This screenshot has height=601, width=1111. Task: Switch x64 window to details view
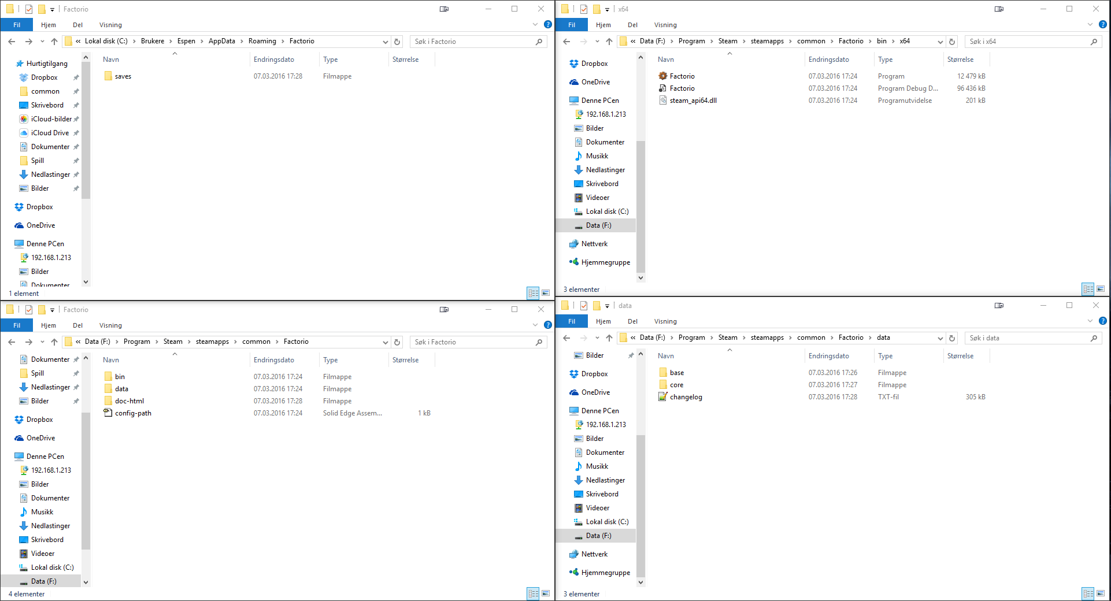coord(1088,289)
